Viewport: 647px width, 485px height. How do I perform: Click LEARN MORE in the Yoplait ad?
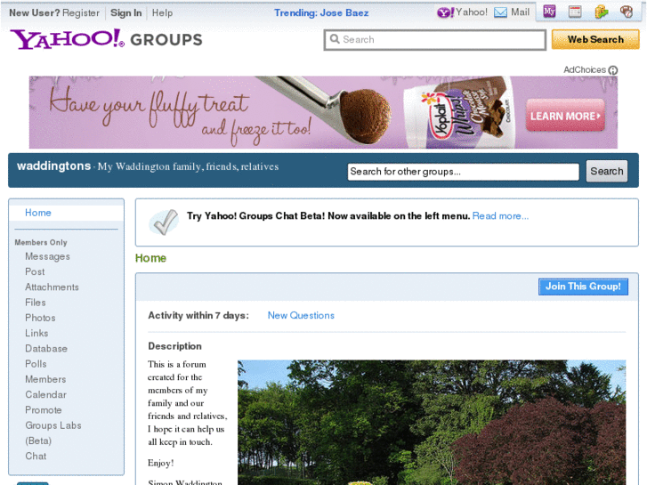point(565,116)
